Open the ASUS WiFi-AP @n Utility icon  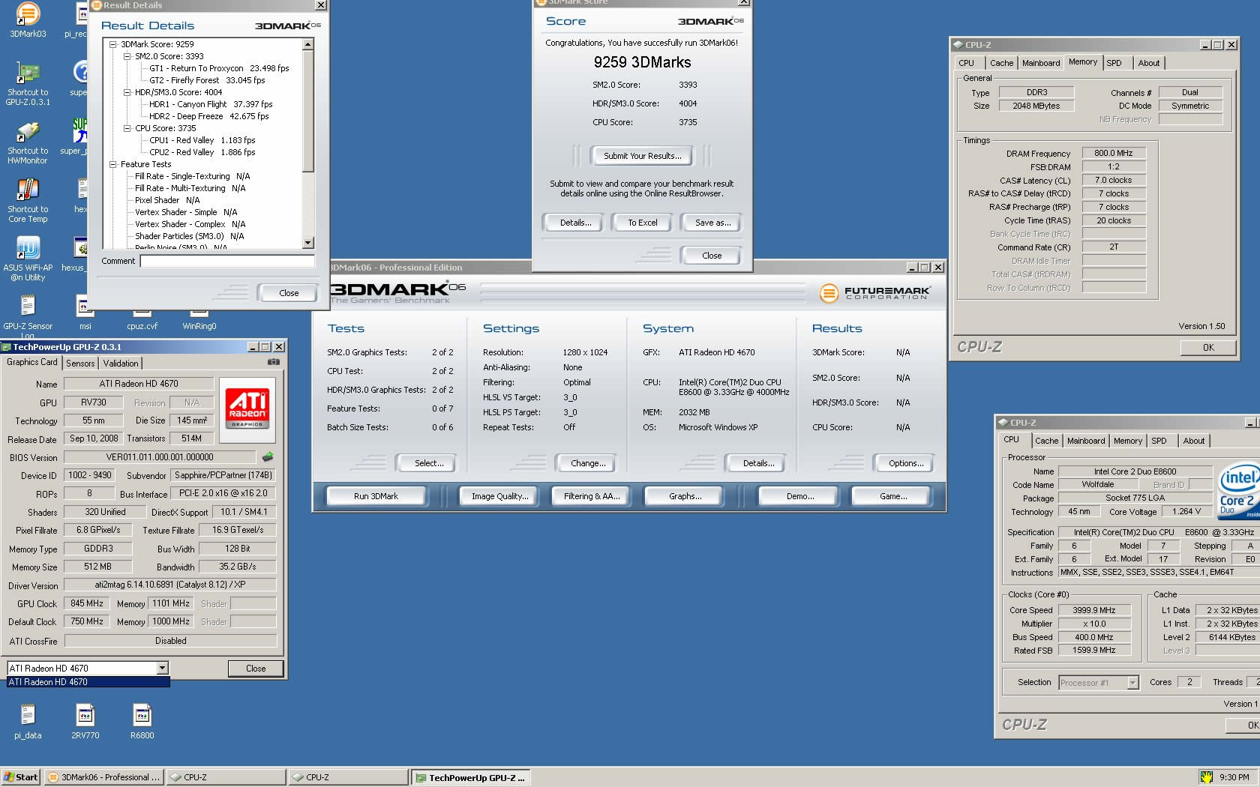(x=28, y=259)
